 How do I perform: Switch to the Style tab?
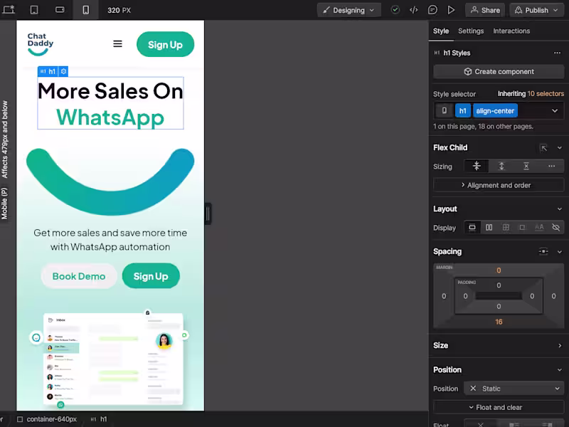tap(441, 31)
